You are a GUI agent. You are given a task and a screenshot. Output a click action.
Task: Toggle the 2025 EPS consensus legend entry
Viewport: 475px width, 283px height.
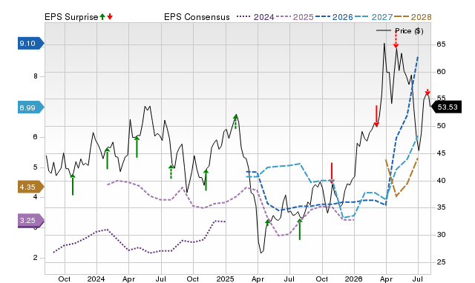295,17
